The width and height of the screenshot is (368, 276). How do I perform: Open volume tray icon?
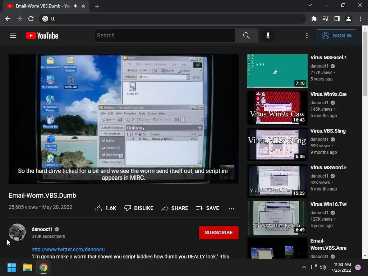point(323,267)
